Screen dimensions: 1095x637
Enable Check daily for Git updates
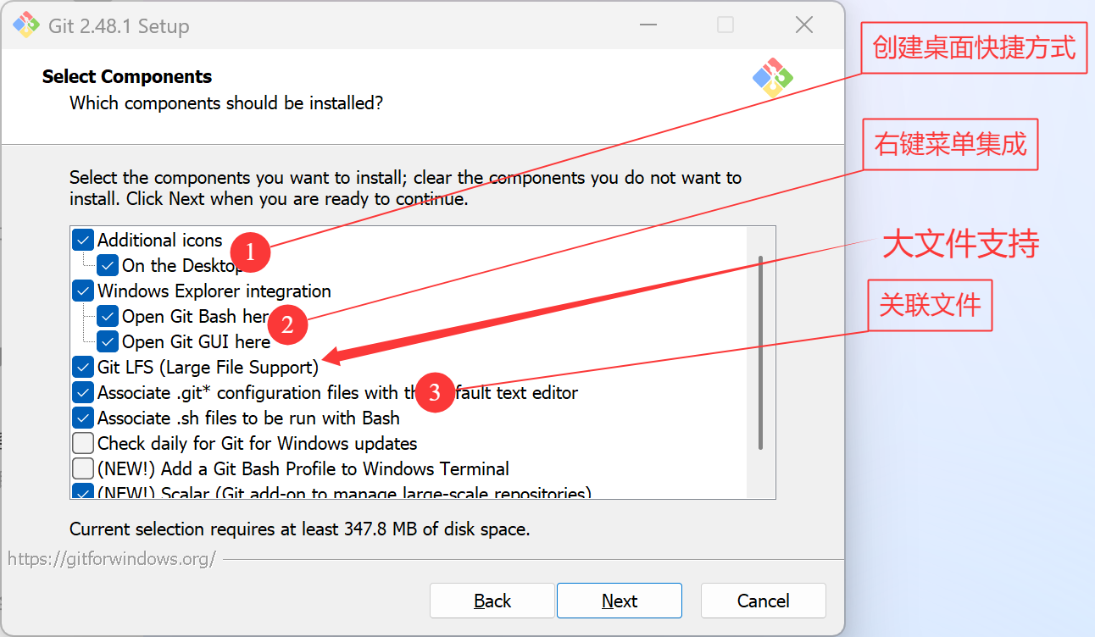pos(83,444)
